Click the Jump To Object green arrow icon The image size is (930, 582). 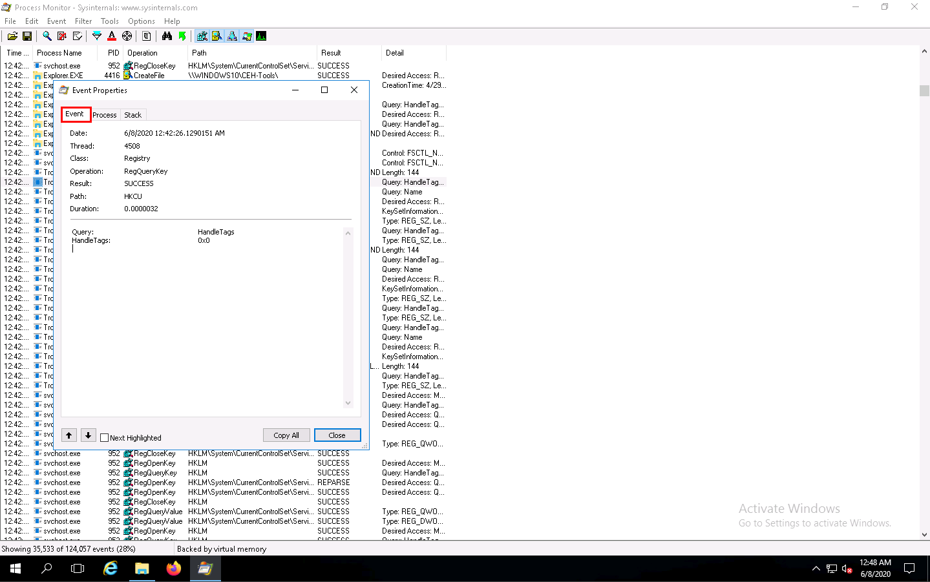click(x=182, y=36)
